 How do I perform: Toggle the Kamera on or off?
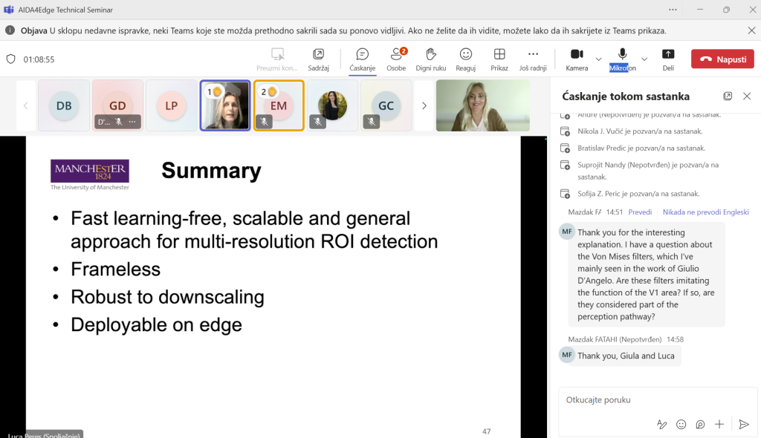[x=576, y=58]
